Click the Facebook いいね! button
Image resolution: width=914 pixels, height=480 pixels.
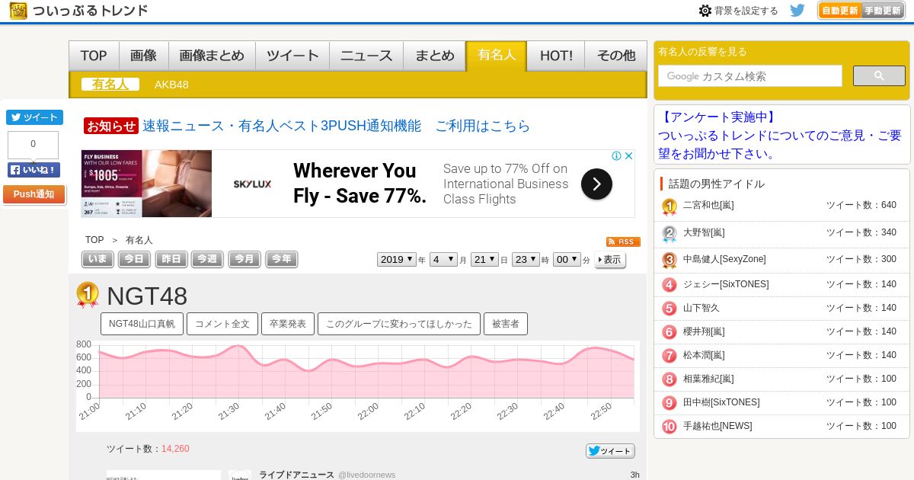[34, 170]
